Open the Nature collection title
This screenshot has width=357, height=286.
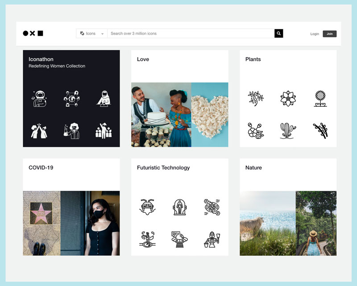(x=253, y=168)
